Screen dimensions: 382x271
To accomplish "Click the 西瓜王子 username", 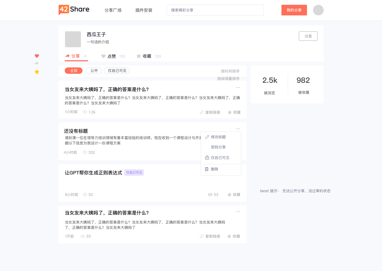I will click(x=96, y=35).
